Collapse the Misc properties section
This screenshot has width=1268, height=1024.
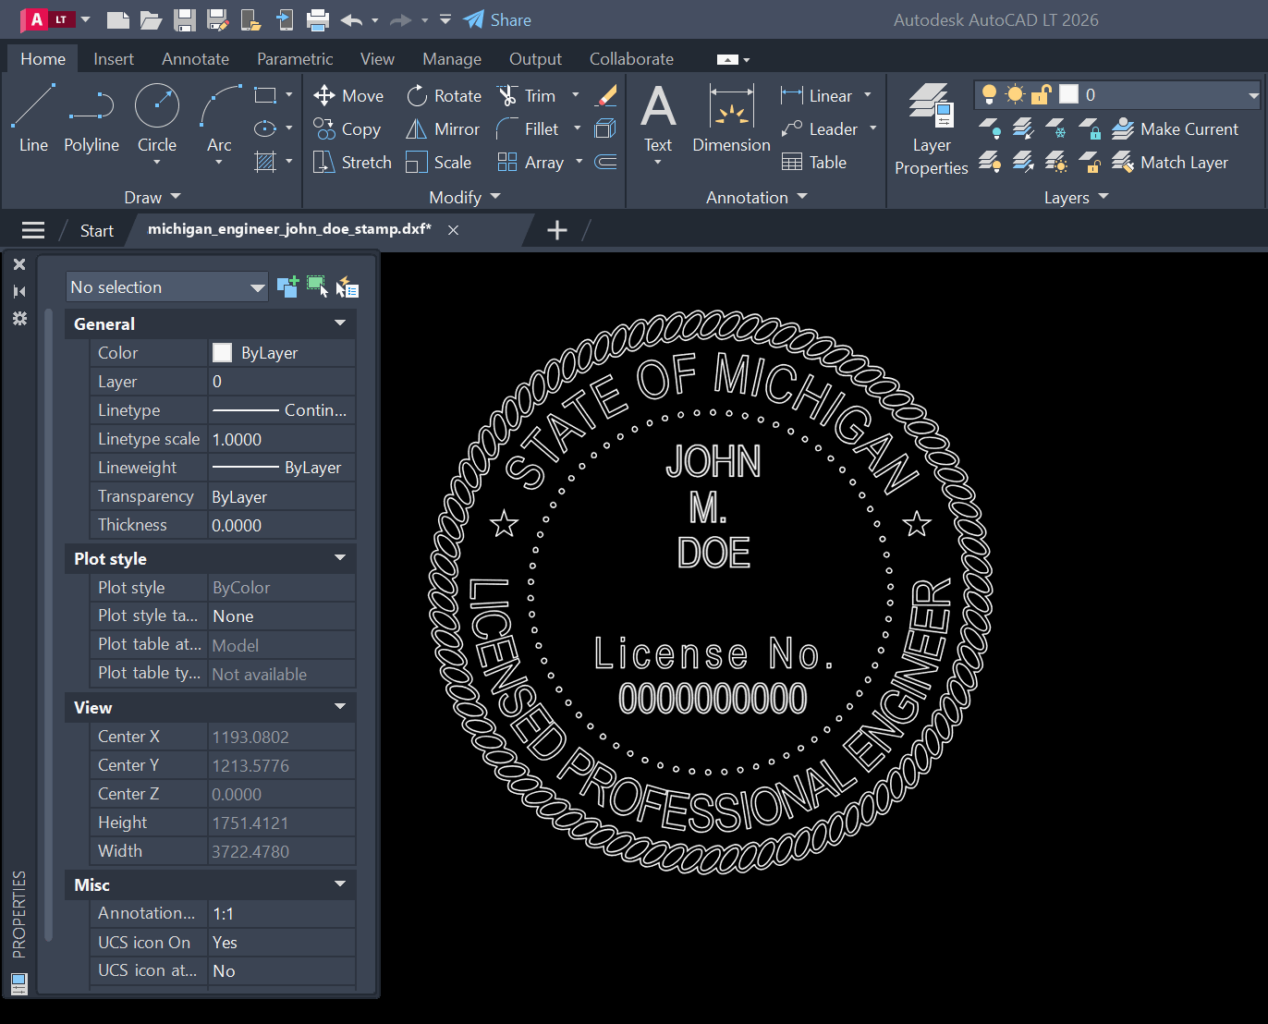[339, 884]
